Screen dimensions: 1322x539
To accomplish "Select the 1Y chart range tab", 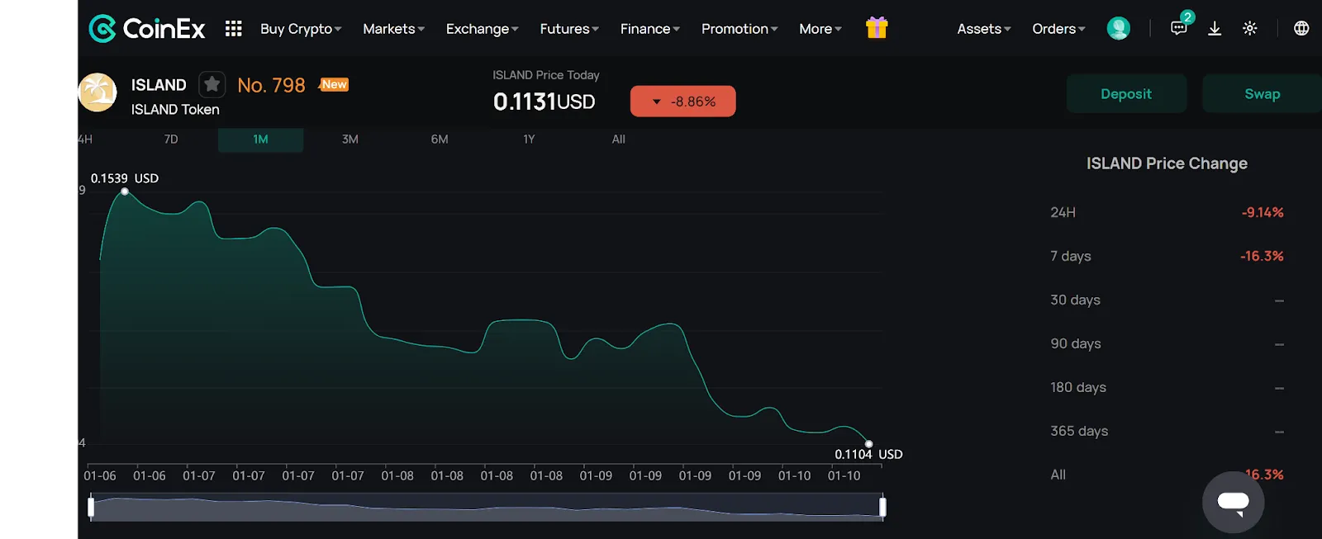I will click(x=529, y=139).
